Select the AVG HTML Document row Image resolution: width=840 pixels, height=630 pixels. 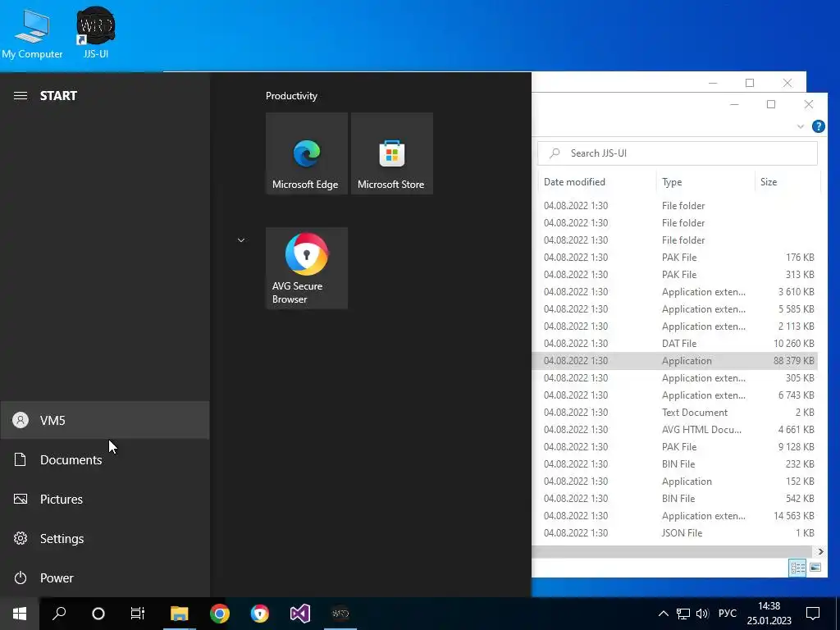(675, 430)
